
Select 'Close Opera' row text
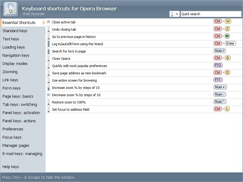[x=61, y=59]
